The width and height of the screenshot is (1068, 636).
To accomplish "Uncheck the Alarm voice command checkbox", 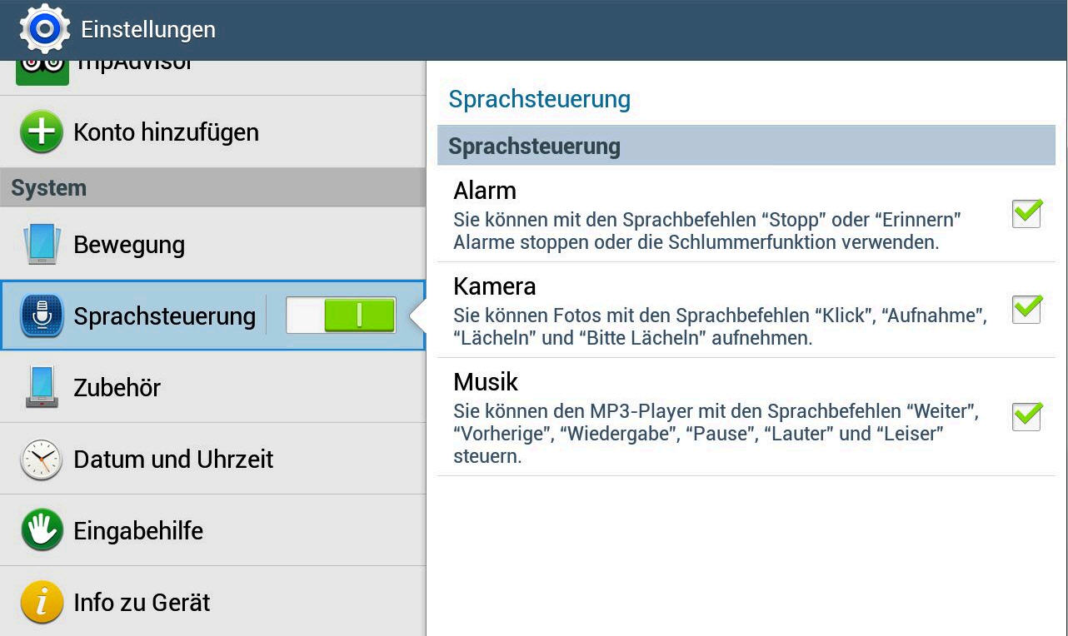I will [x=1026, y=213].
